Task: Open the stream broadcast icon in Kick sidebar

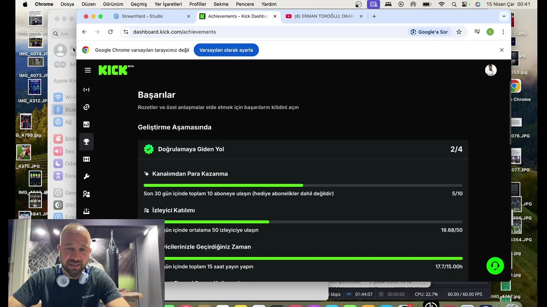Action: point(86,90)
